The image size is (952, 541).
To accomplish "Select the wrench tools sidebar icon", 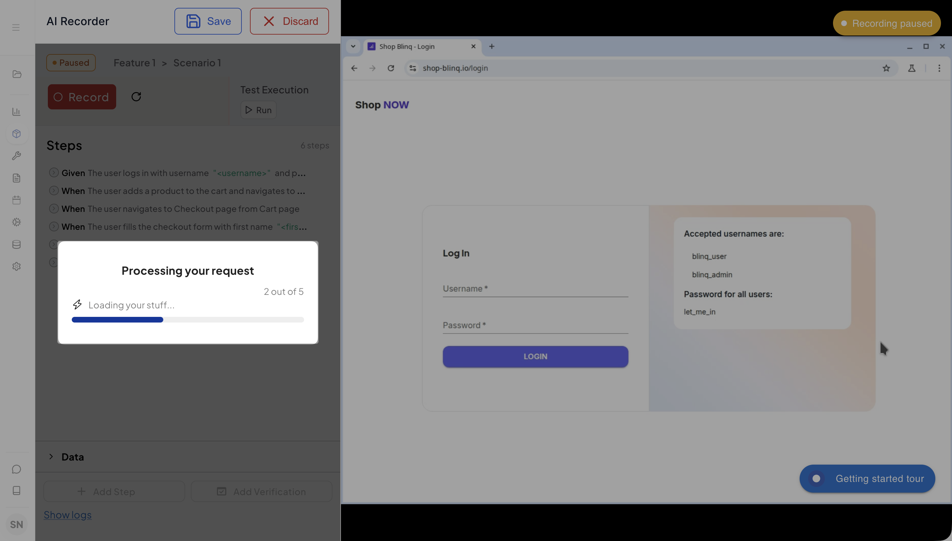I will [16, 156].
